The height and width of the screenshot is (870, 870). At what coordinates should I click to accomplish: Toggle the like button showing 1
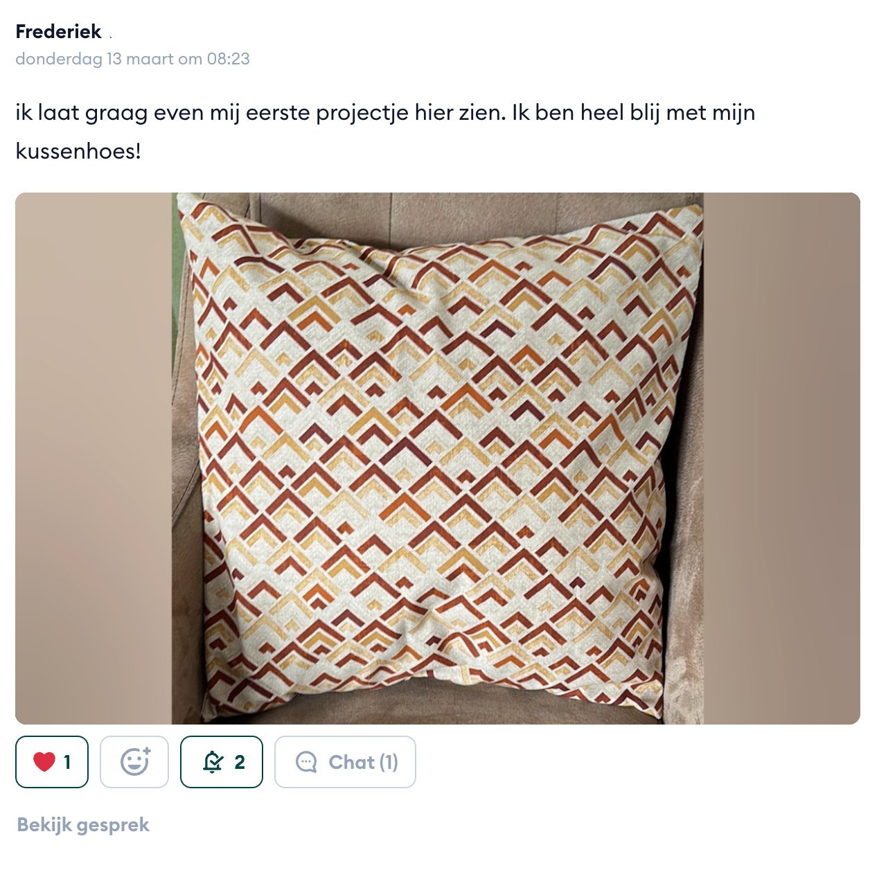[x=52, y=762]
